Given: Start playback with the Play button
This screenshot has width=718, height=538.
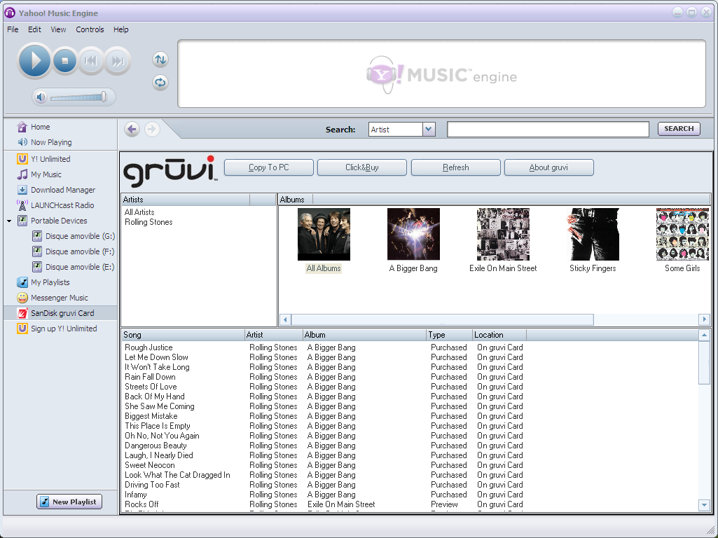Looking at the screenshot, I should pos(34,60).
